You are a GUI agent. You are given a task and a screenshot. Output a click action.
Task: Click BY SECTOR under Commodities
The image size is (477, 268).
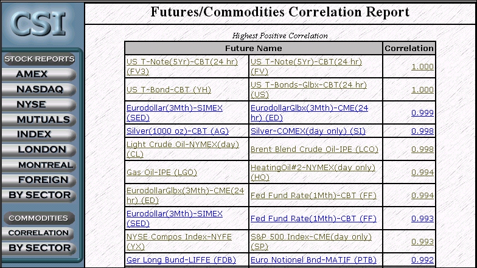(39, 248)
